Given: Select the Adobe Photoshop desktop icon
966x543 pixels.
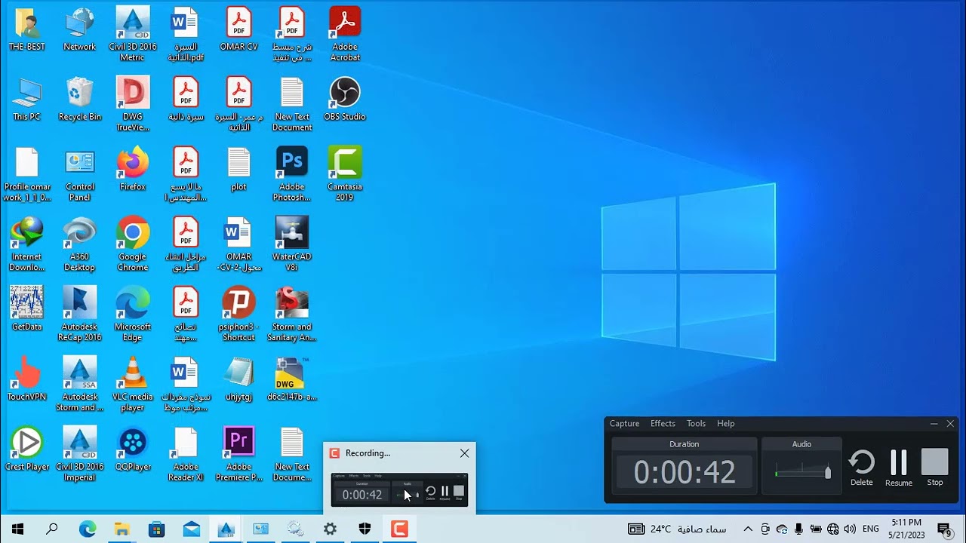Looking at the screenshot, I should point(292,173).
